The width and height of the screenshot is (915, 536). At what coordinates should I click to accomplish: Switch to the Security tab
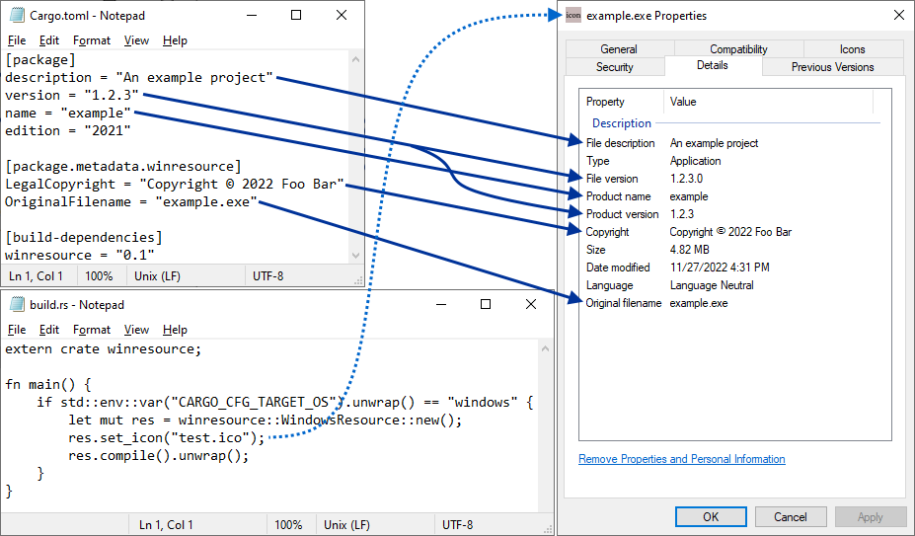pyautogui.click(x=615, y=66)
